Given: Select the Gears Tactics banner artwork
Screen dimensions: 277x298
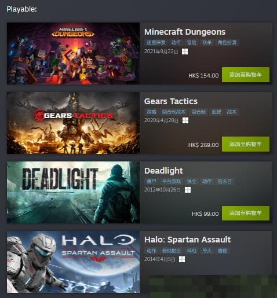Looking at the screenshot, I should 73,123.
